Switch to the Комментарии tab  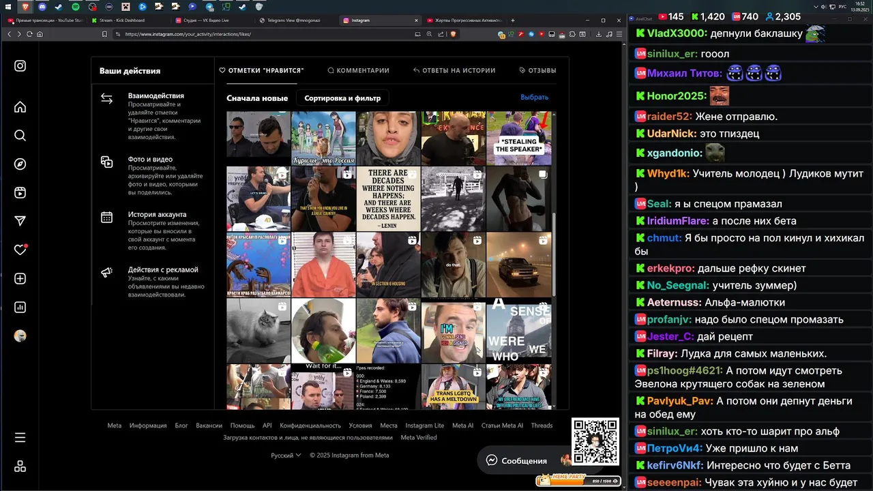click(358, 70)
